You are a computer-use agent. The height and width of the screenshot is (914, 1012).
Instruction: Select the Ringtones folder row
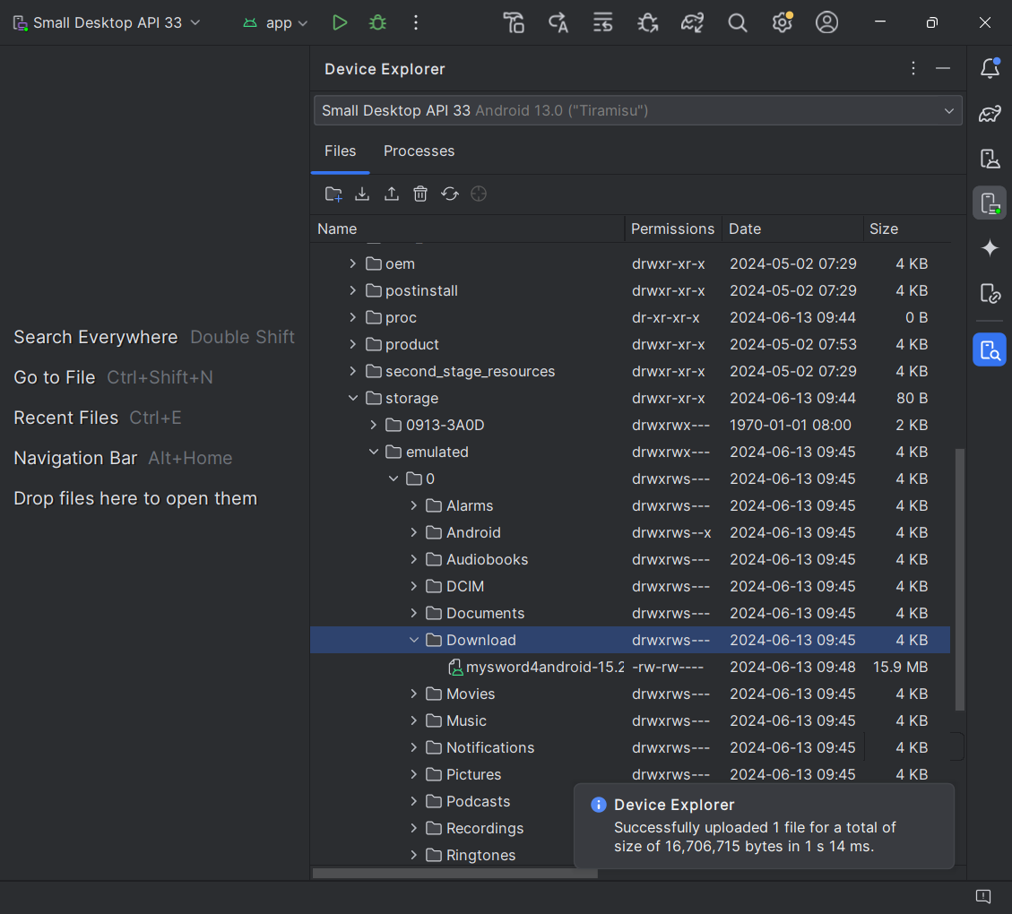click(442, 855)
